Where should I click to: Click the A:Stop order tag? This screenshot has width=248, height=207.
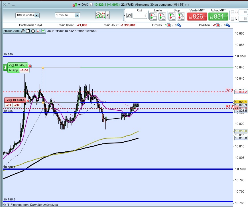tap(13, 70)
